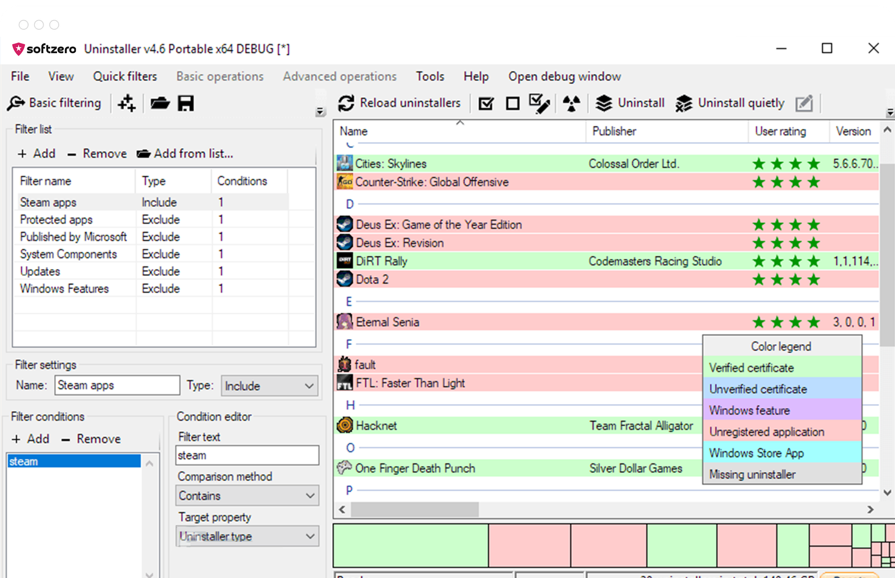Click the Hacknet app icon
This screenshot has height=578, width=895.
[345, 425]
